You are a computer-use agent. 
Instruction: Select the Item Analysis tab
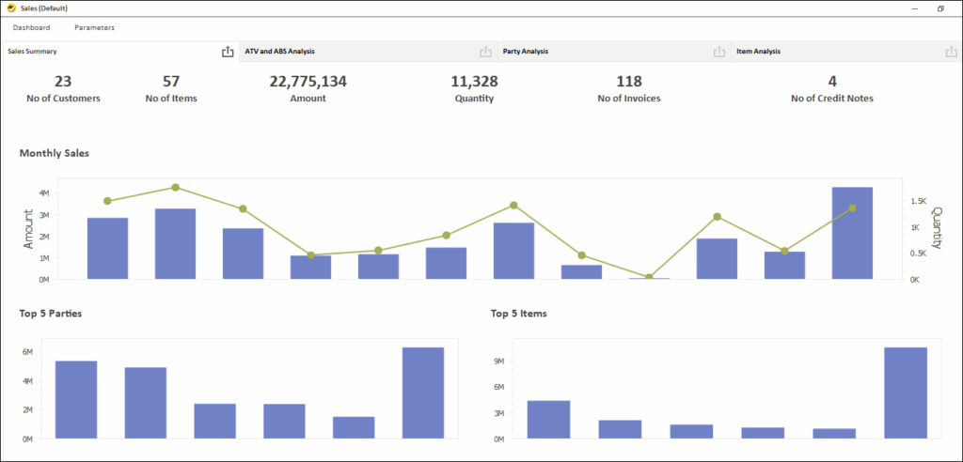click(x=758, y=52)
